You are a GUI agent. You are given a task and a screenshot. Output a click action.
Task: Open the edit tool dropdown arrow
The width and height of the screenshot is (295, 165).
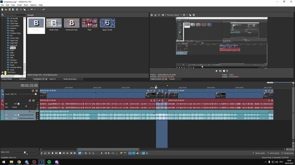83,153
